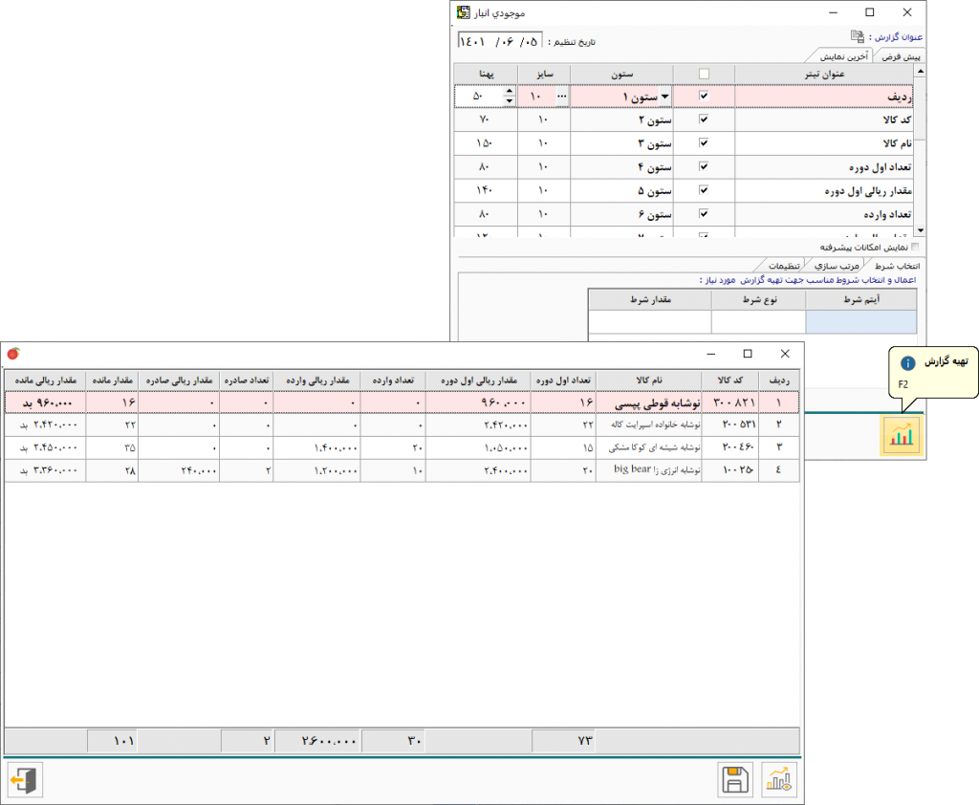Click the موجودی انبار window title icon

pyautogui.click(x=464, y=12)
